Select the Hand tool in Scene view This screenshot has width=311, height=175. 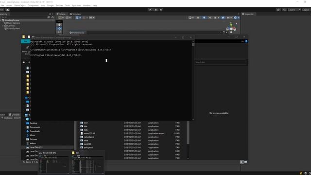coord(59,25)
